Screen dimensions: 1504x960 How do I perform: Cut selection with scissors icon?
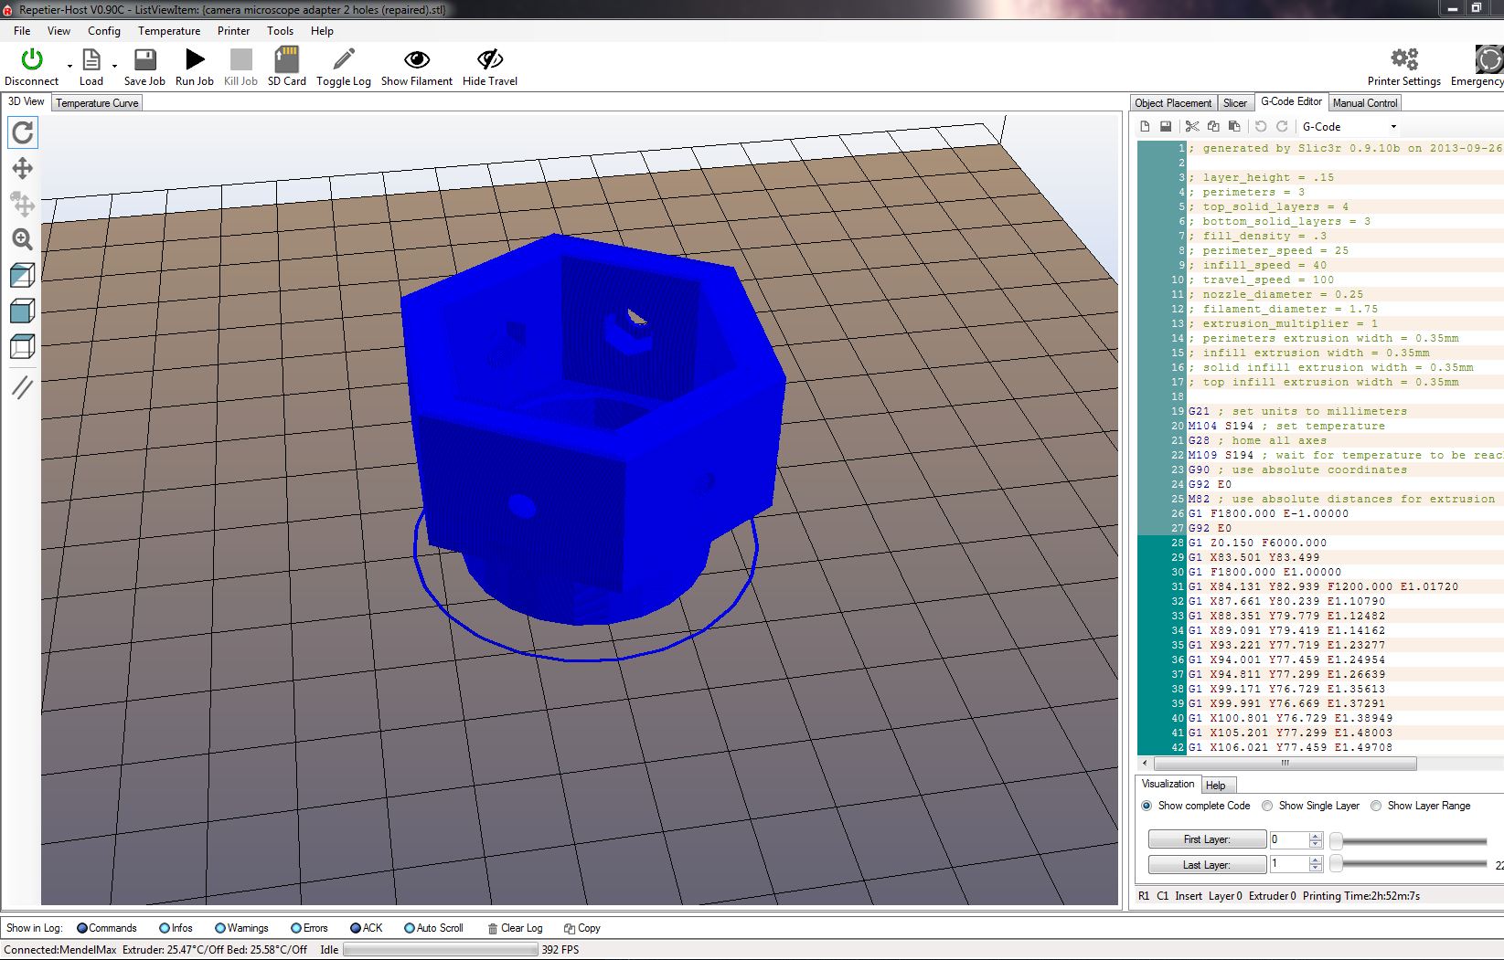click(1192, 126)
